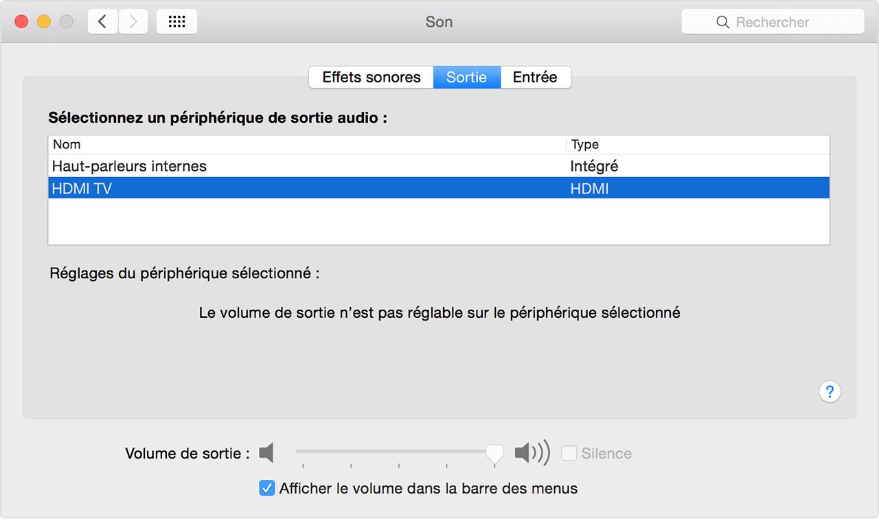Minimize the window using yellow button

click(44, 22)
